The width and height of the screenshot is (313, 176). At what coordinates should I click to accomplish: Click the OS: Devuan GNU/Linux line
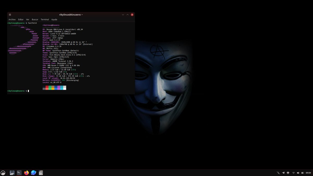coord(63,29)
